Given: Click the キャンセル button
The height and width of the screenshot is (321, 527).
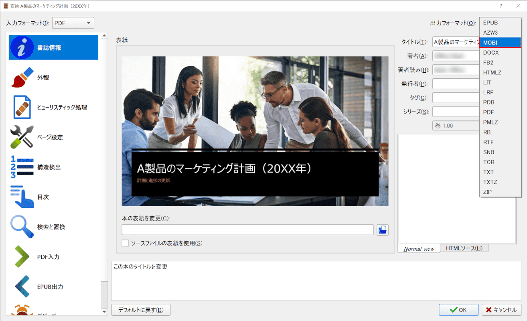Looking at the screenshot, I should 501,310.
